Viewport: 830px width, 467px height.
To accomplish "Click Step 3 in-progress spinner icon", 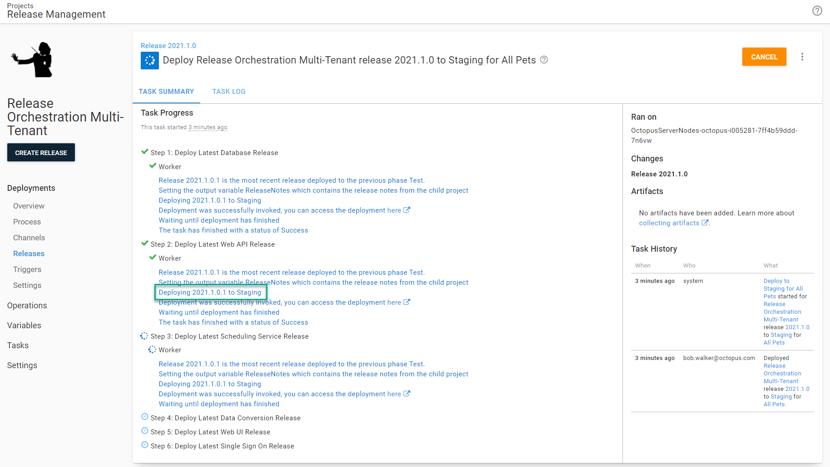I will [x=144, y=336].
